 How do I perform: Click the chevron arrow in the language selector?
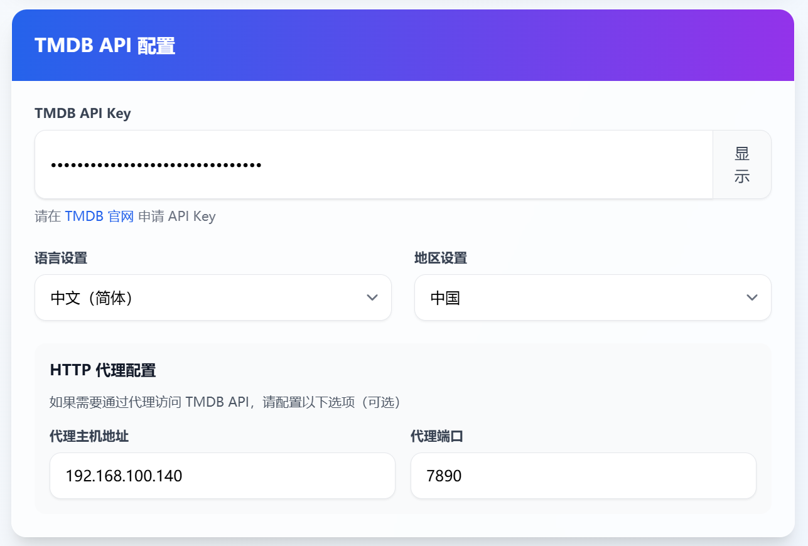pyautogui.click(x=372, y=297)
